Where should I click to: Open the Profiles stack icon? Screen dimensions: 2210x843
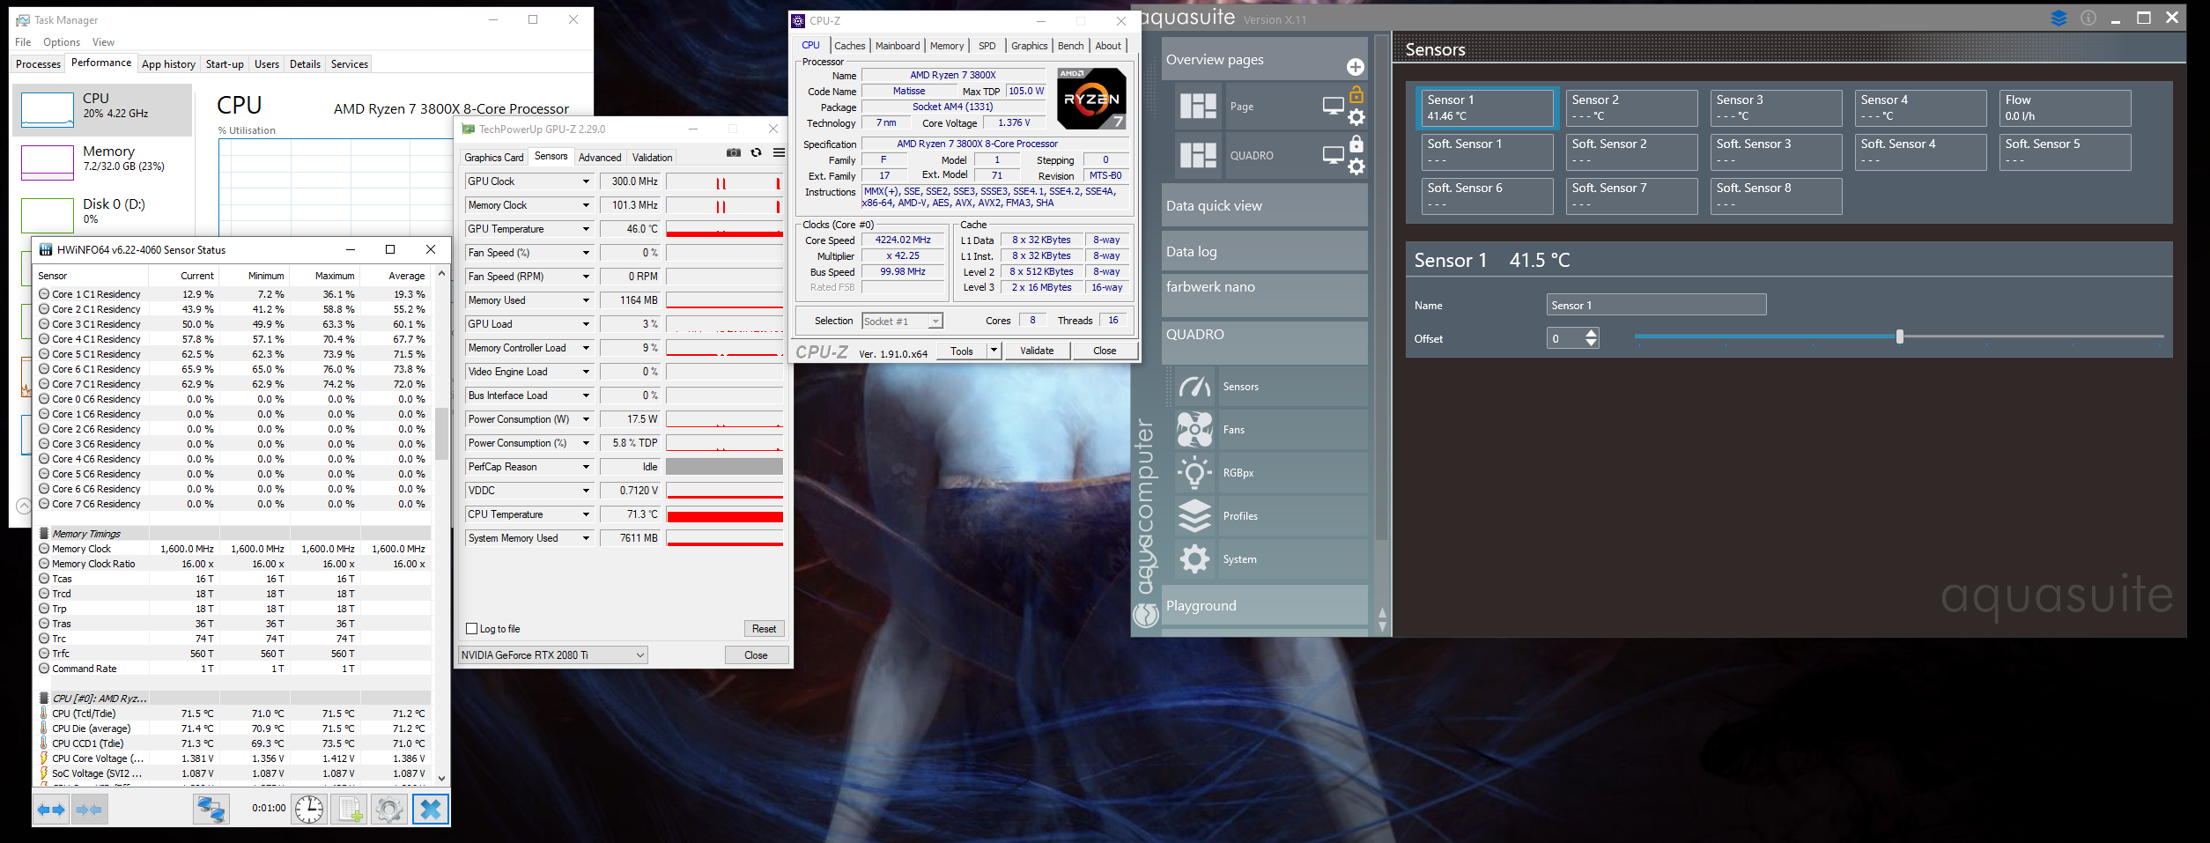pos(1195,515)
